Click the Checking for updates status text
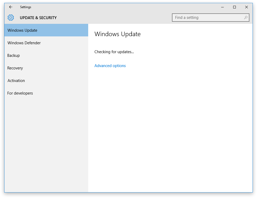Viewport: 257px width, 198px height. point(114,52)
